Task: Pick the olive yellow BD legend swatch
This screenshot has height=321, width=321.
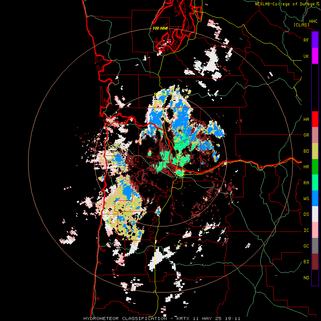Action: (x=315, y=151)
